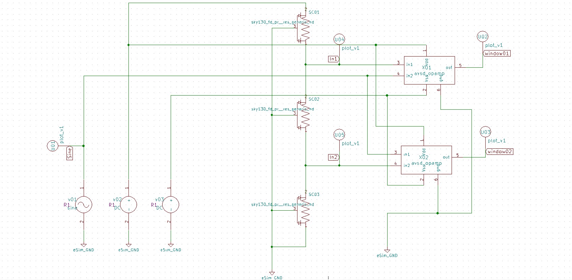Click the wire junction next to Sine label
Screen dimensions: 572x280
click(84, 146)
